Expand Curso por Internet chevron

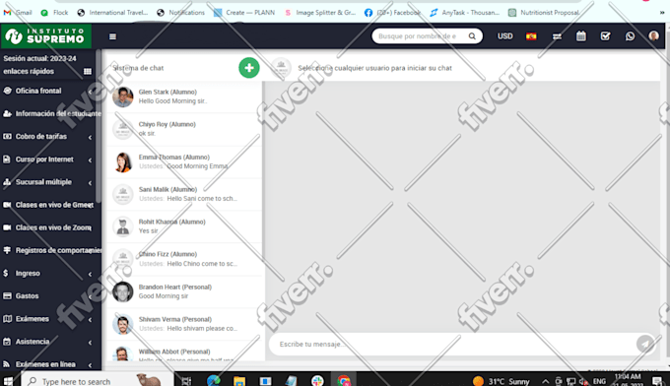[x=90, y=161]
